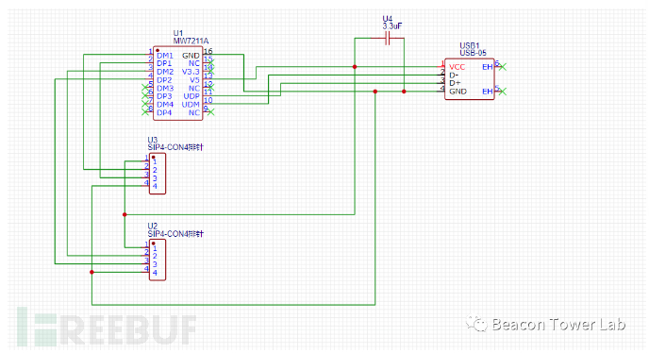Select the long bottom GND wire segment
Viewport: 649px width, 353px height.
233,305
